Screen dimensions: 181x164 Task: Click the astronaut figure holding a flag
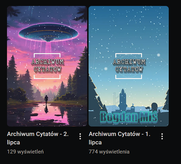point(154,107)
